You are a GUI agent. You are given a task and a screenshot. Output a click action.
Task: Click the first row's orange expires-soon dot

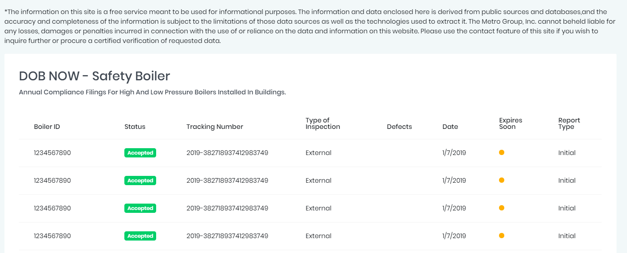501,153
